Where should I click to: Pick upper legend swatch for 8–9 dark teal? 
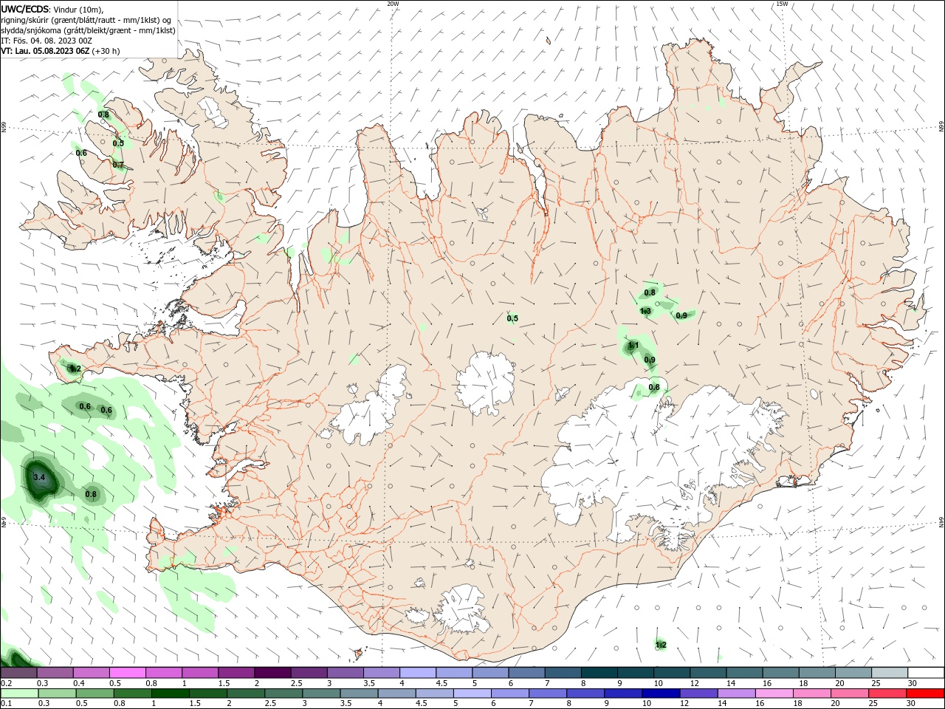(599, 673)
